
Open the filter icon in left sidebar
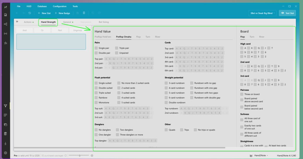(5, 106)
